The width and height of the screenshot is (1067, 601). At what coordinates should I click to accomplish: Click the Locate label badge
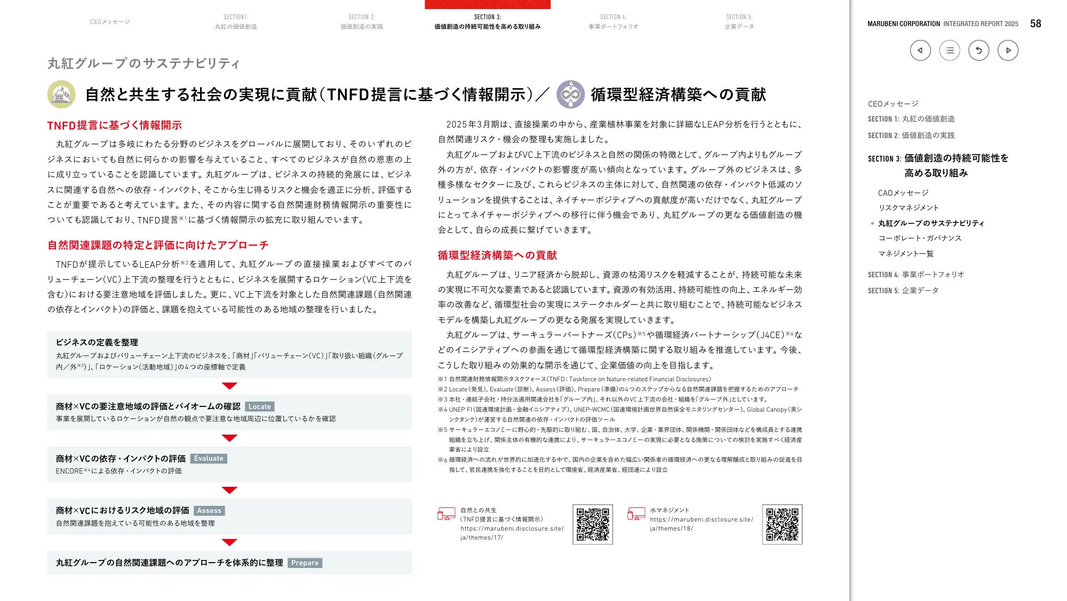click(x=260, y=406)
